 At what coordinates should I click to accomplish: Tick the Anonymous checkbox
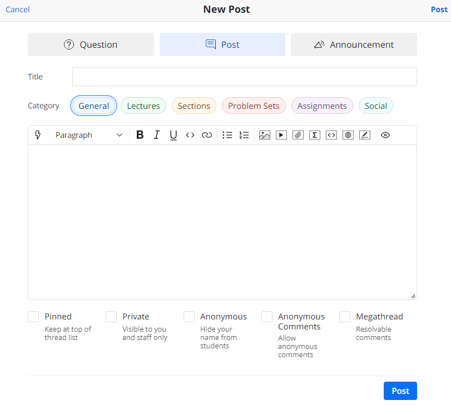tap(190, 317)
